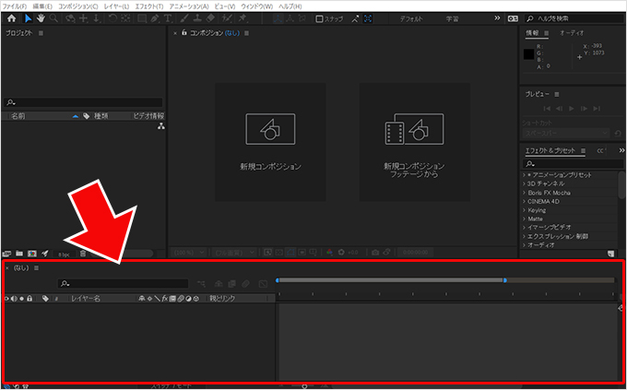Select the Hand tool

[41, 18]
